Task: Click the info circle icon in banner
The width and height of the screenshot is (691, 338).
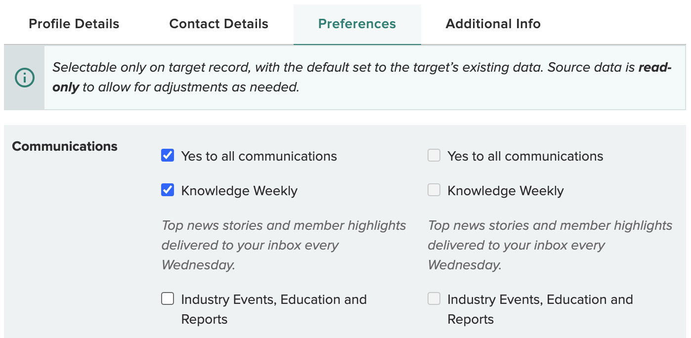Action: coord(24,78)
